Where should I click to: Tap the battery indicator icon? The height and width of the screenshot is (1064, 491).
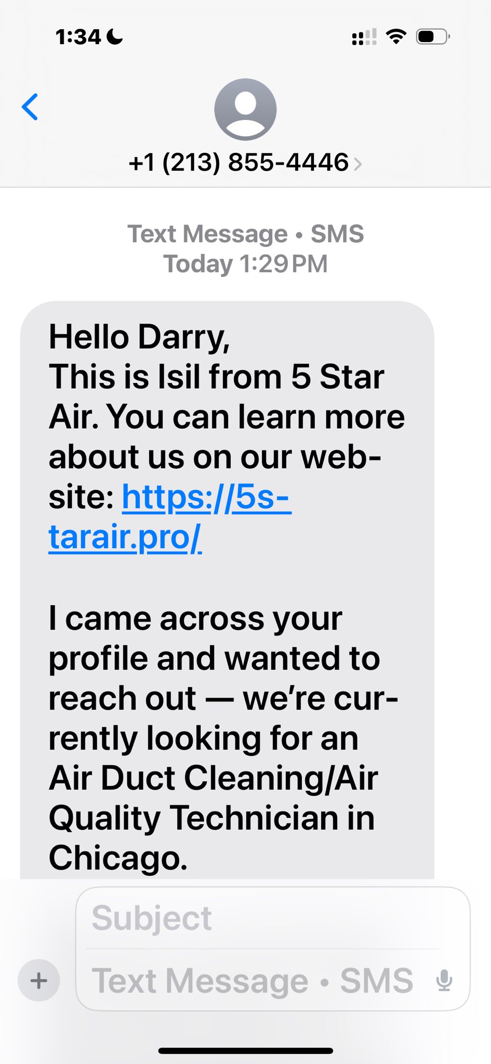coord(433,37)
